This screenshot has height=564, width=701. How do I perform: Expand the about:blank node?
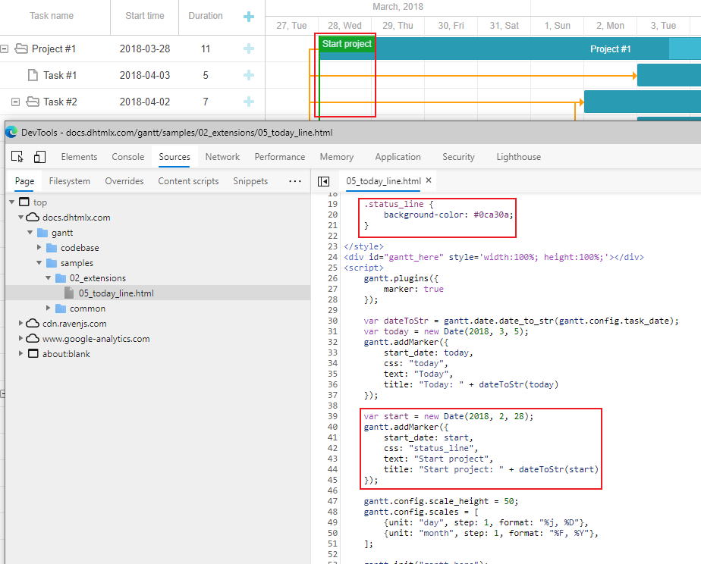(x=20, y=353)
